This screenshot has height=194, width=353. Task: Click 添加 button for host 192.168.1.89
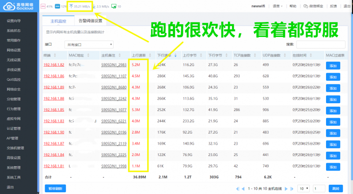pos(333,87)
